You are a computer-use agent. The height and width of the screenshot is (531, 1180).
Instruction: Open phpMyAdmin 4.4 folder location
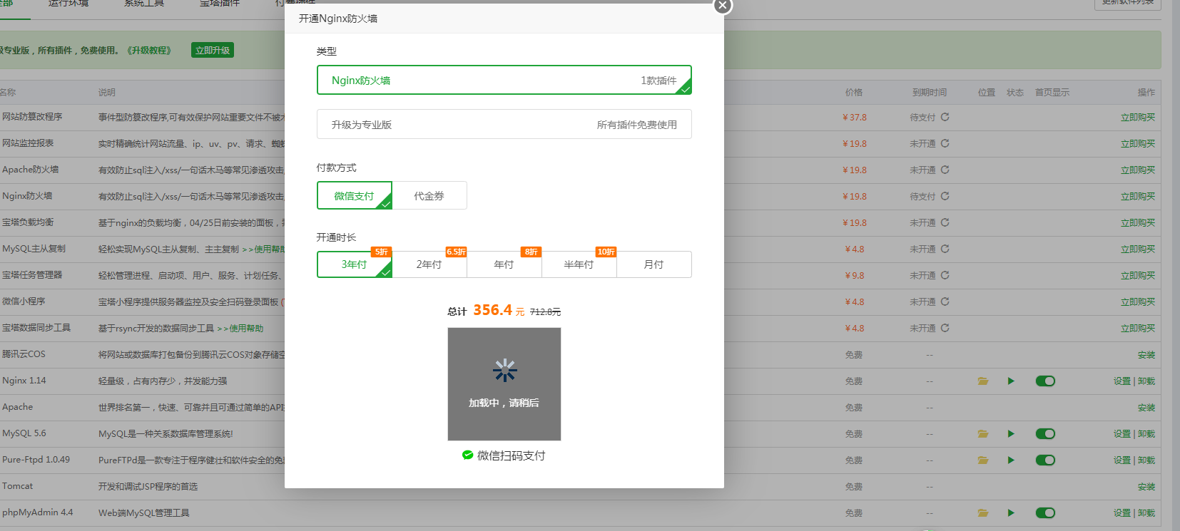click(x=983, y=513)
